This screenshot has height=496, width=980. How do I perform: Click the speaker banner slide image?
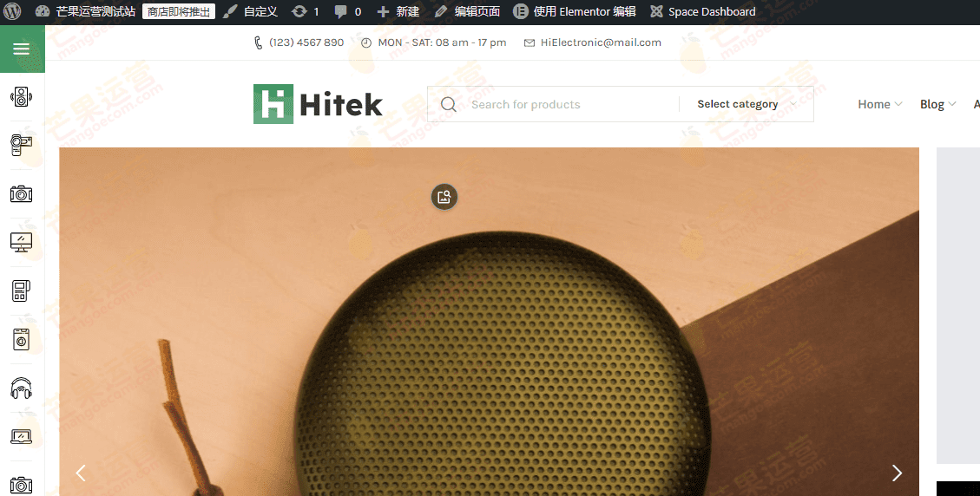point(489,322)
